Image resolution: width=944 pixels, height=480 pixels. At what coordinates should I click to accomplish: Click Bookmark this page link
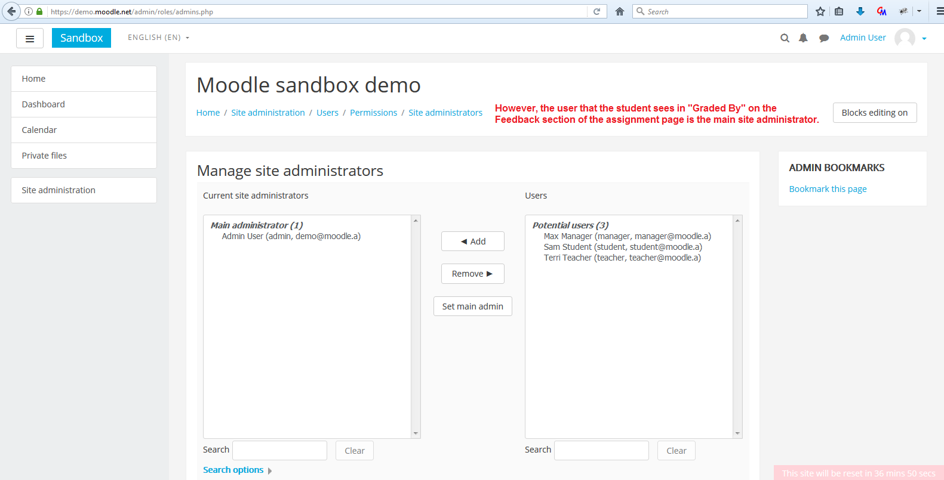(828, 189)
